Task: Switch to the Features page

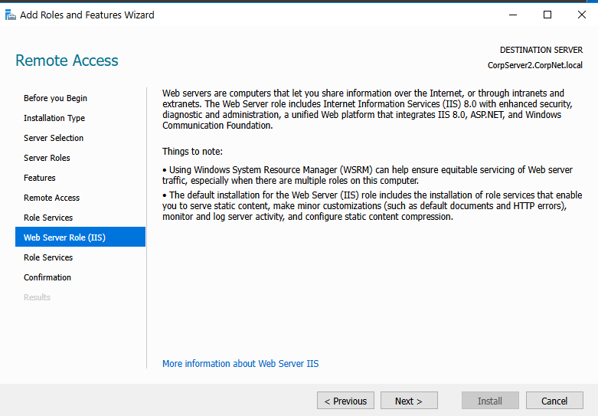Action: (40, 178)
